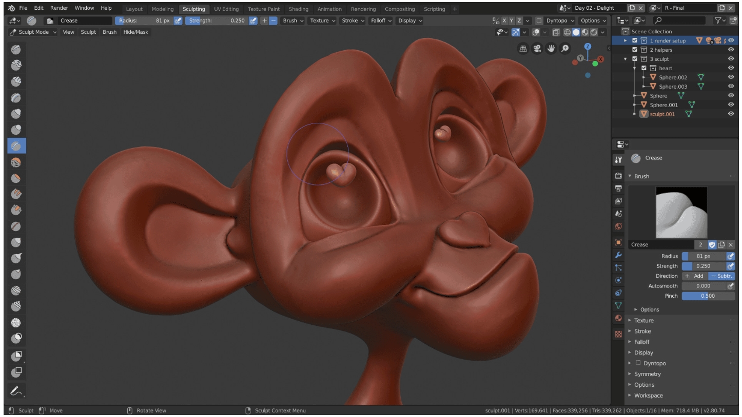Switch to the UV Editing workspace tab
742x417 pixels.
[x=226, y=9]
